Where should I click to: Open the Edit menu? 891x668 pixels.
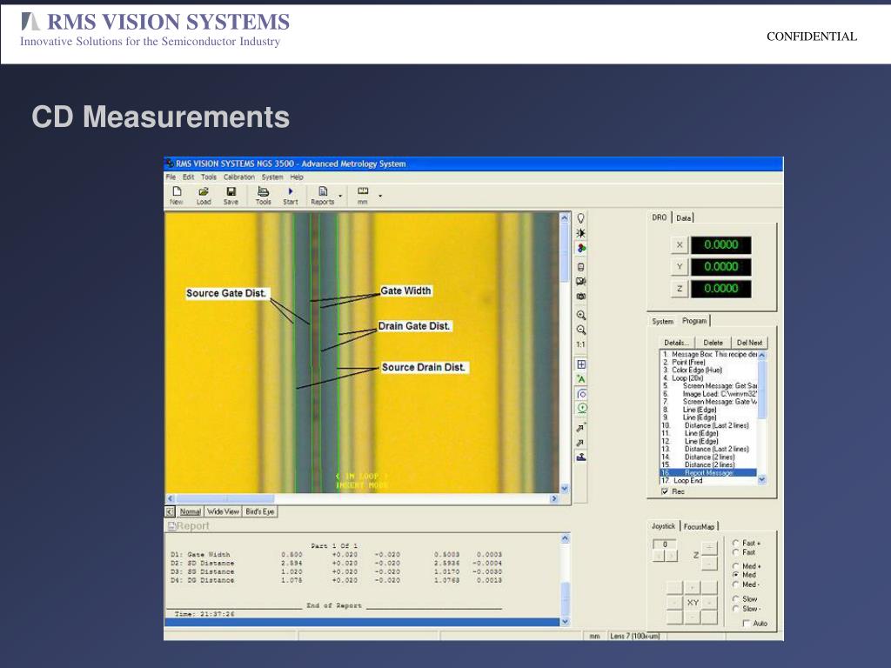click(188, 177)
